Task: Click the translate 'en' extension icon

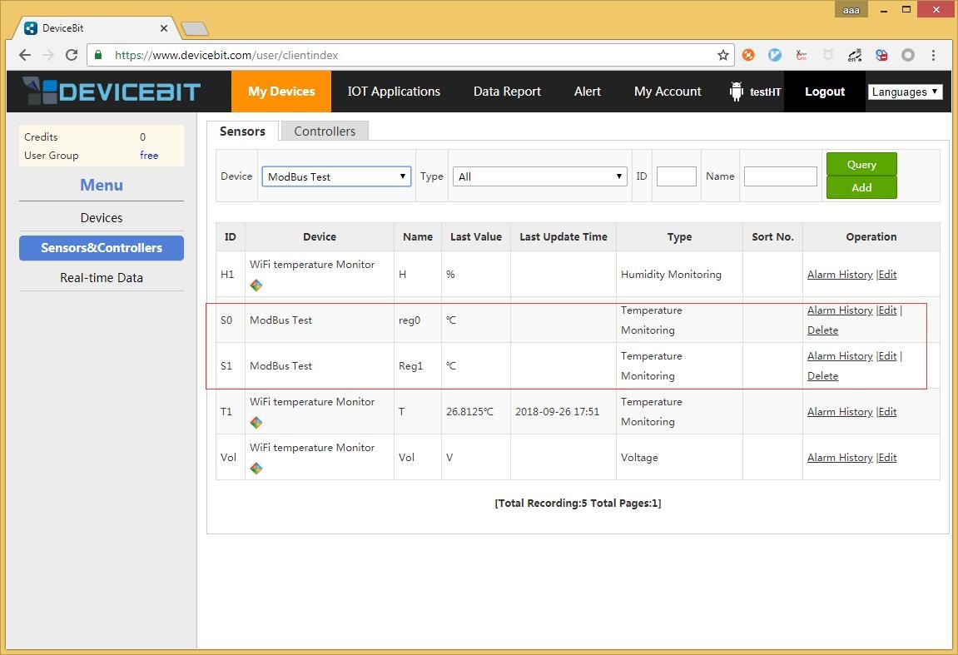Action: [855, 55]
